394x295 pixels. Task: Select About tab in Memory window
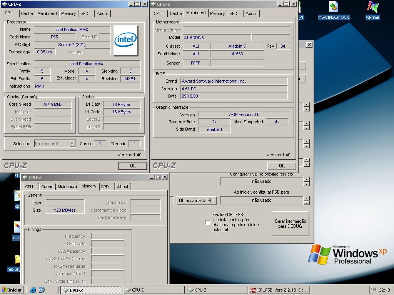tap(123, 187)
